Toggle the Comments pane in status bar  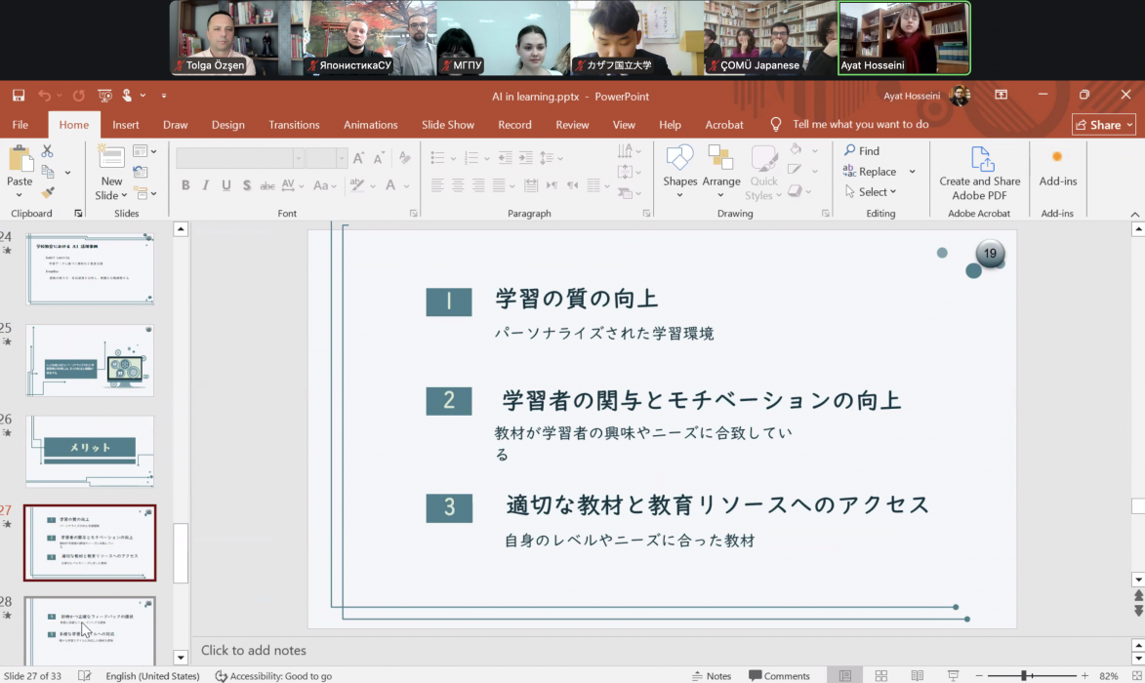click(779, 676)
